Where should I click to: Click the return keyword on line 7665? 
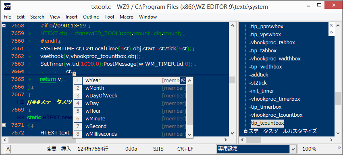[48, 79]
